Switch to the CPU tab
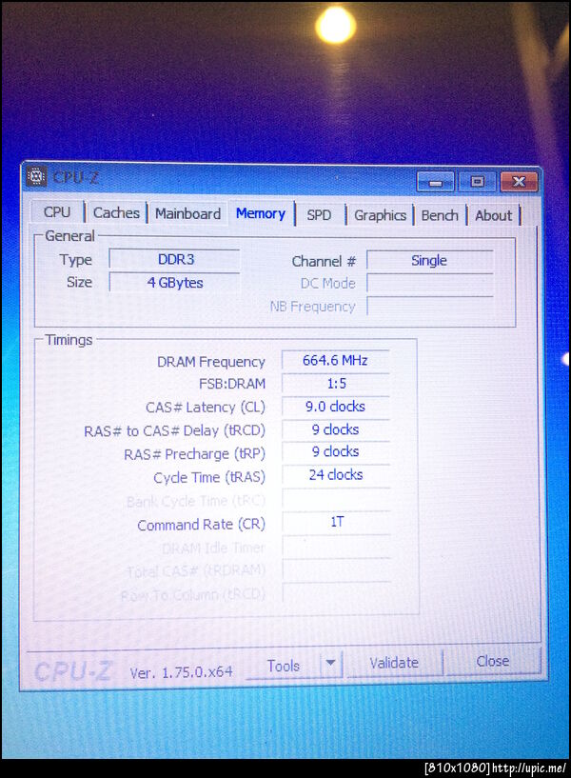 click(57, 211)
